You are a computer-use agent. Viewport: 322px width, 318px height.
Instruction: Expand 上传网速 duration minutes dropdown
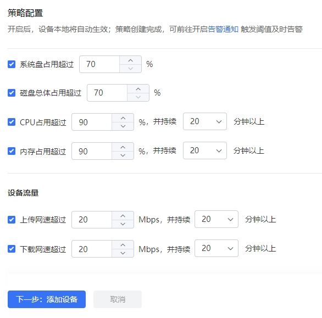pyautogui.click(x=216, y=219)
